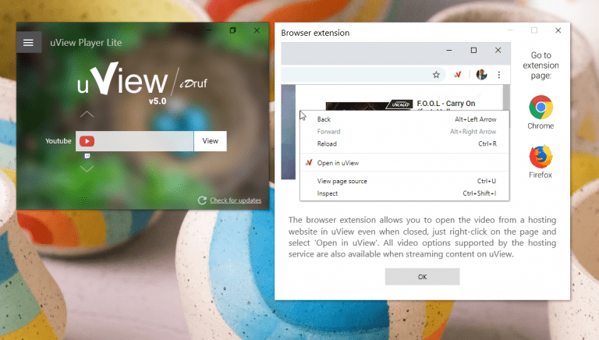The width and height of the screenshot is (599, 340).
Task: Click the refresh icon beside Check for updates
Action: click(202, 200)
